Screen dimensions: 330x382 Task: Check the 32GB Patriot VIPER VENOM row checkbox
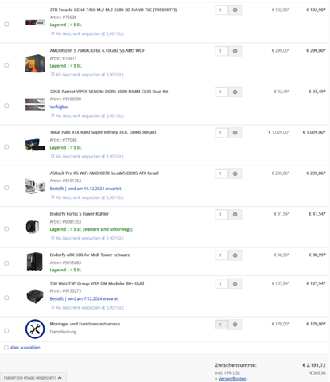click(x=6, y=106)
